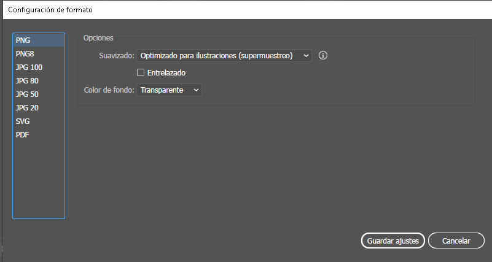Click the info icon beside Suavizado
Screen dimensions: 492x262
323,55
